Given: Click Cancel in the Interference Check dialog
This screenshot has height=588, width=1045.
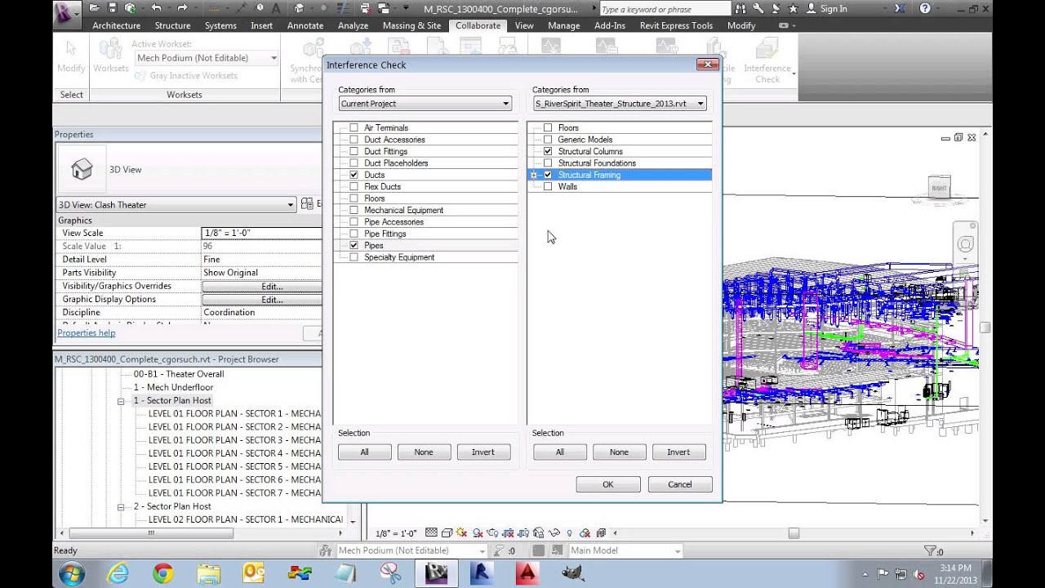Looking at the screenshot, I should pos(680,484).
